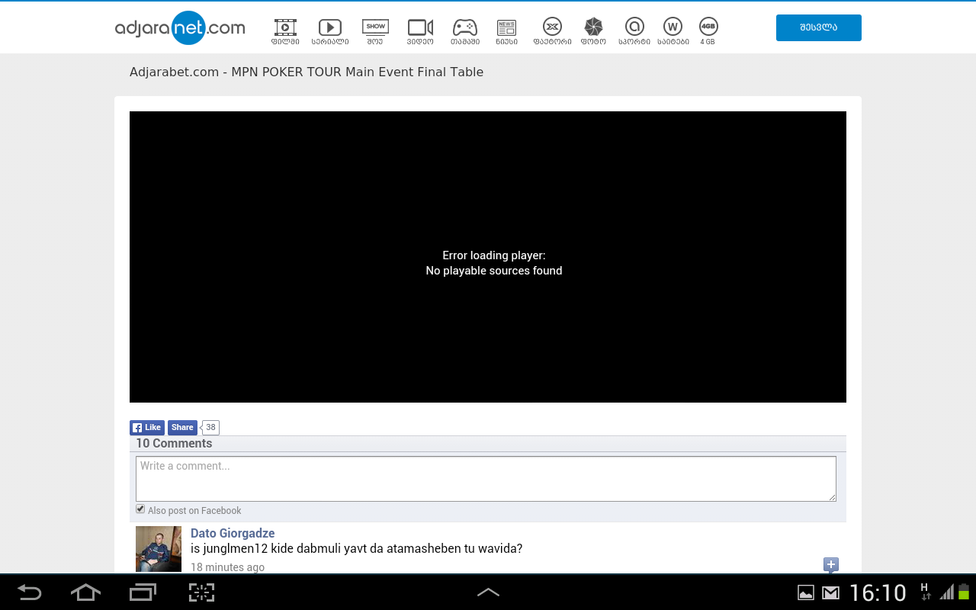The image size is (976, 610).
Task: Open the ფოტო shutter icon
Action: (x=595, y=27)
